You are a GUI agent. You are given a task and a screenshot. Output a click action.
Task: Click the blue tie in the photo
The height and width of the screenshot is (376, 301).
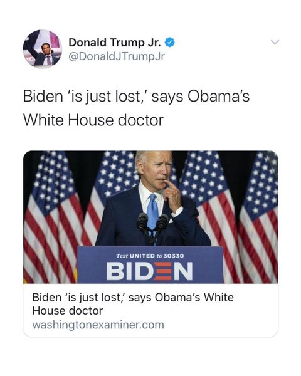[152, 212]
